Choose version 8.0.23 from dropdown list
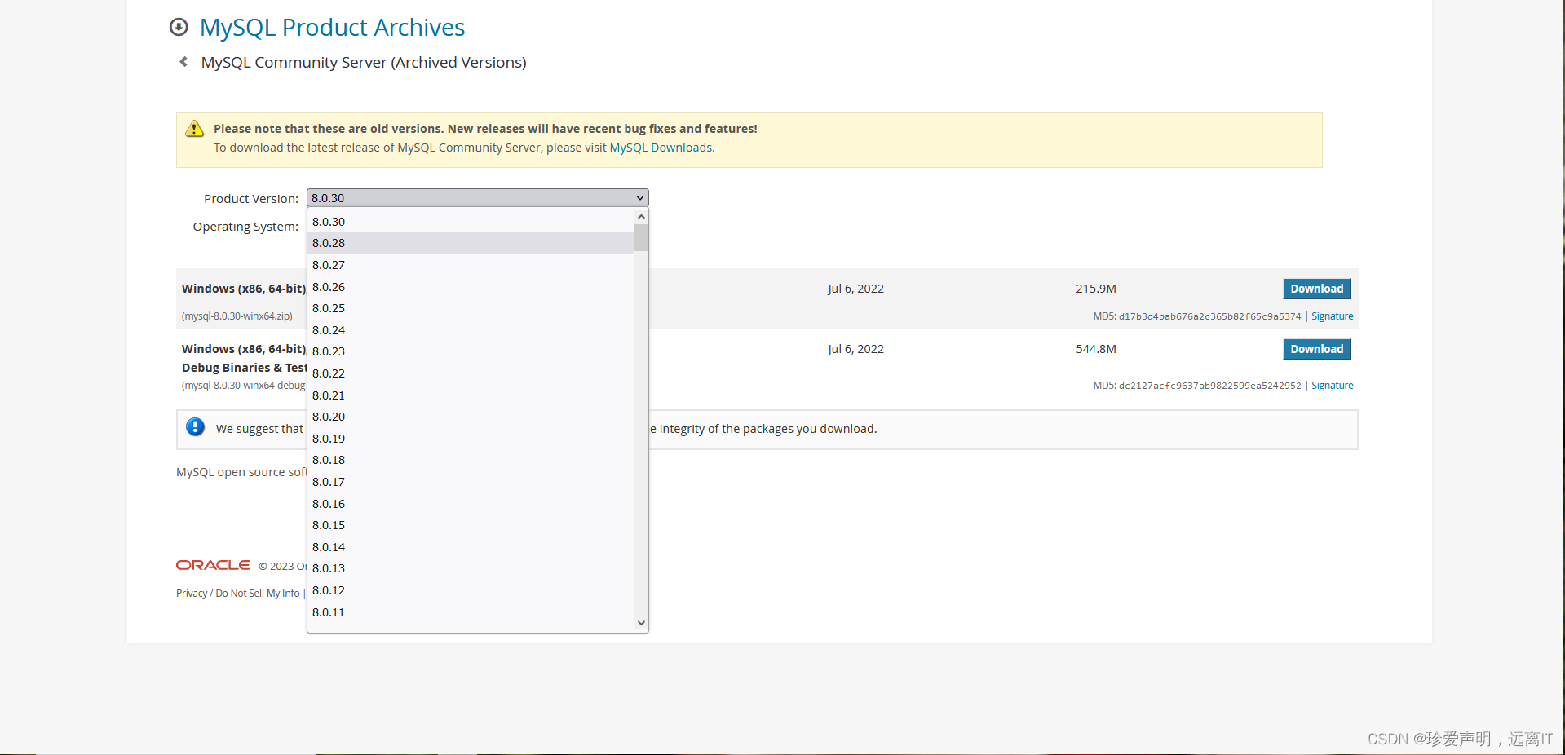 471,351
